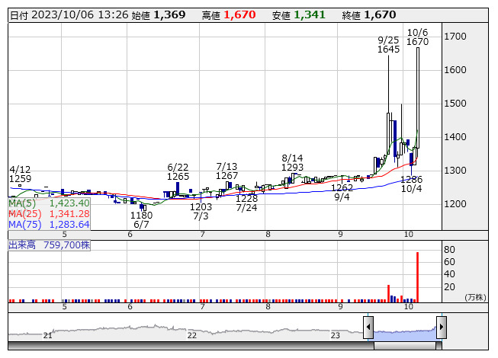Click the blue selected range in navigator
The image size is (498, 358).
click(x=404, y=331)
